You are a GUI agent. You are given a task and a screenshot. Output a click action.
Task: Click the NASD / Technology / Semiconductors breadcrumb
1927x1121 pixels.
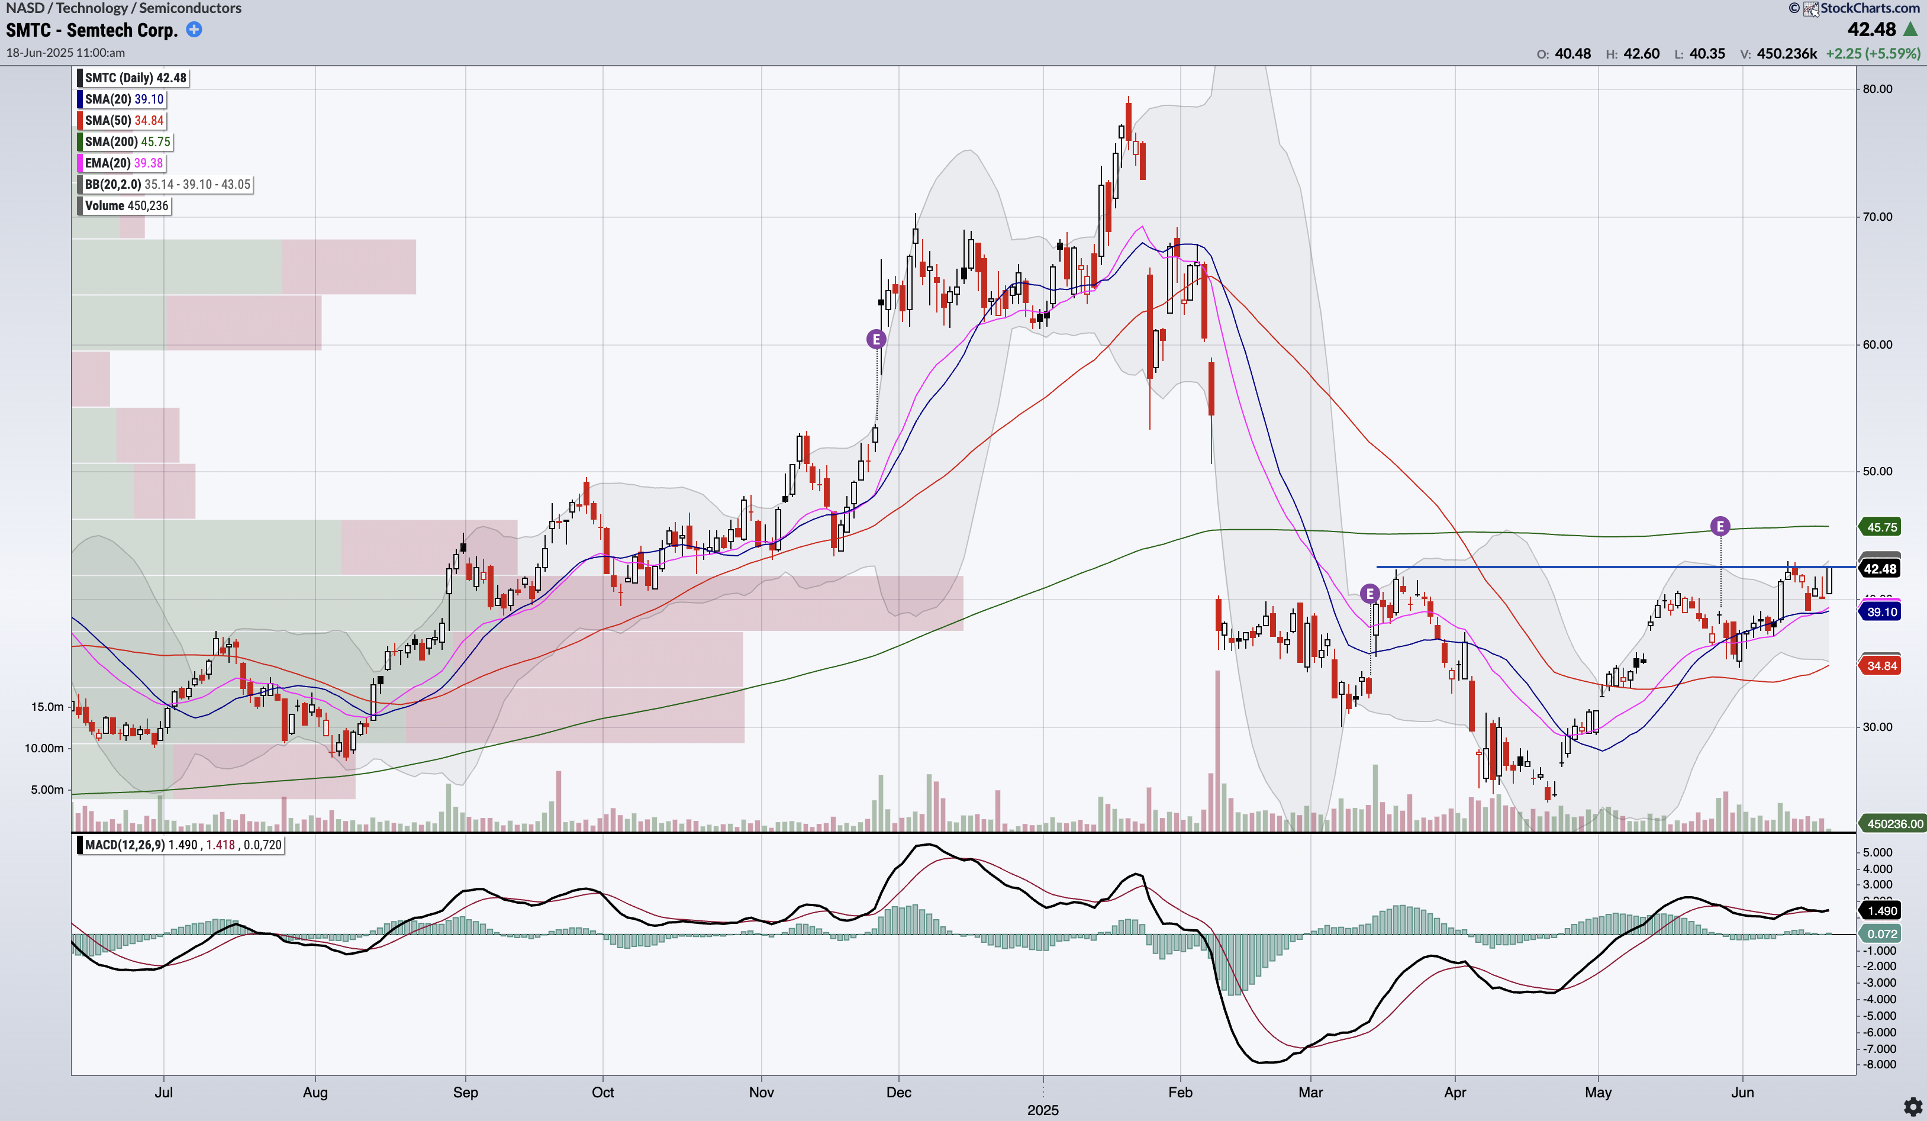tap(124, 8)
